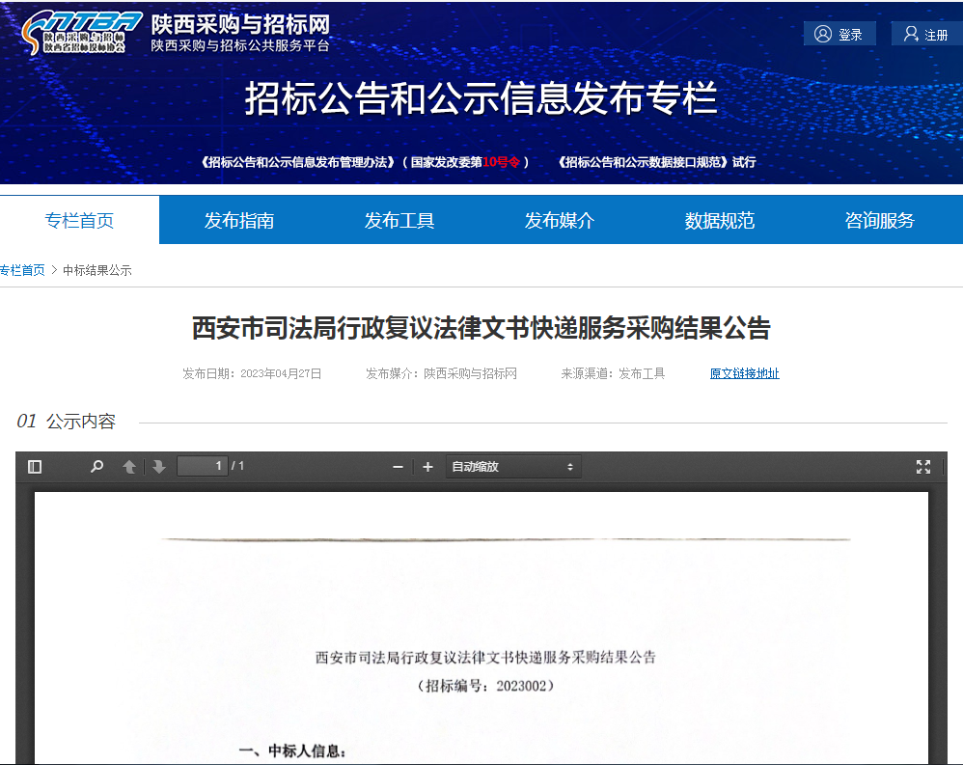Image resolution: width=963 pixels, height=765 pixels.
Task: Go to the 发布媒介 tab
Action: click(x=560, y=221)
